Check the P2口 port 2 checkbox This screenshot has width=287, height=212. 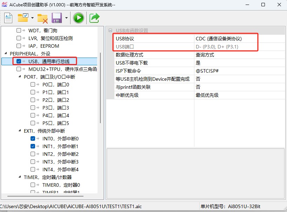tap(33, 100)
